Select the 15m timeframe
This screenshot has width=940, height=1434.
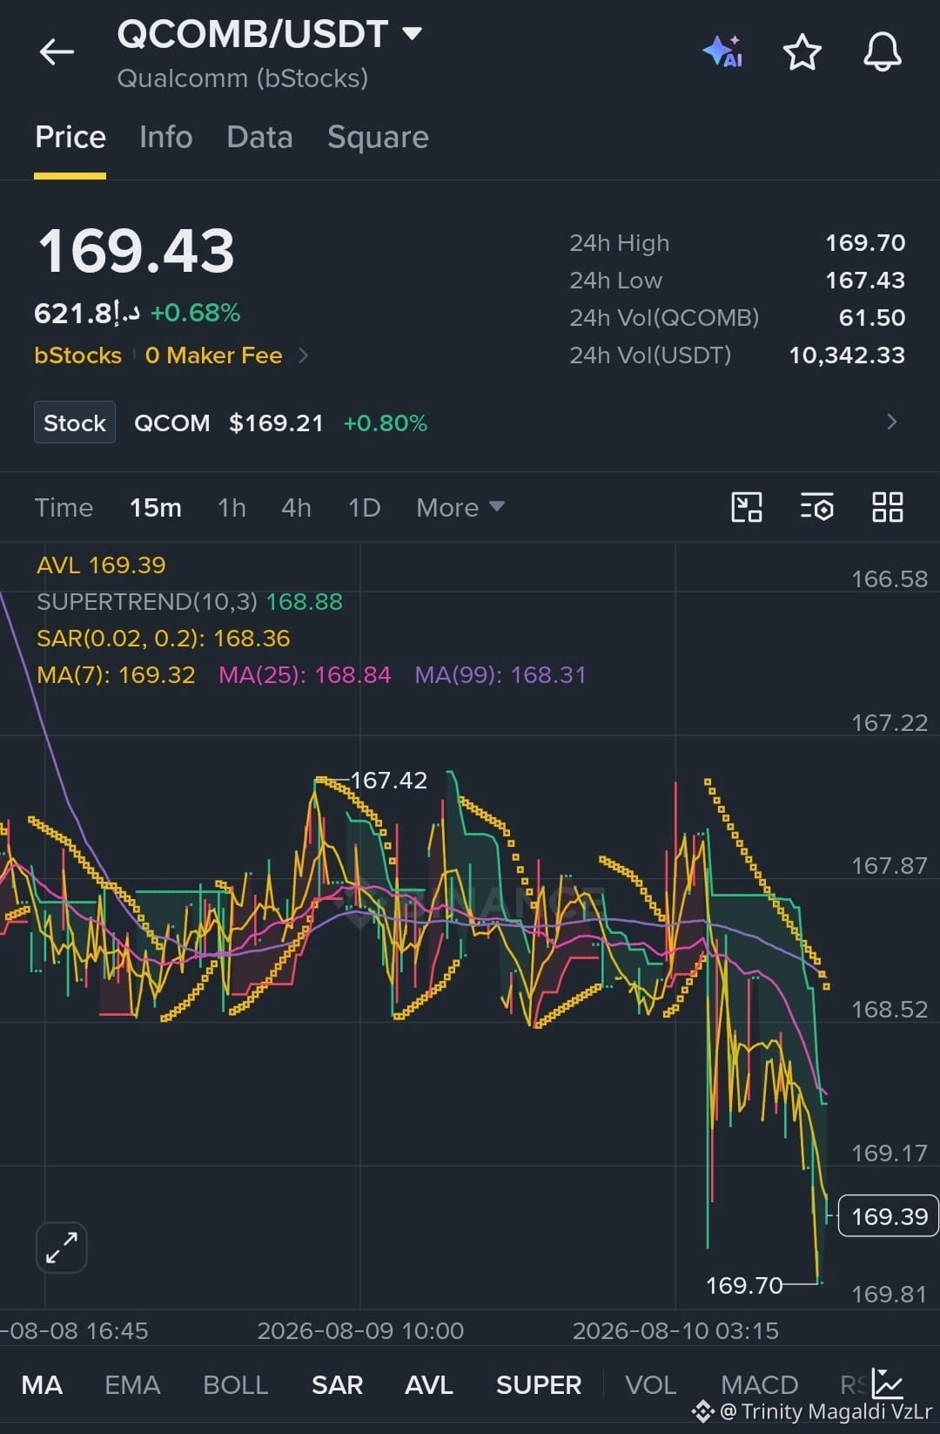point(156,507)
